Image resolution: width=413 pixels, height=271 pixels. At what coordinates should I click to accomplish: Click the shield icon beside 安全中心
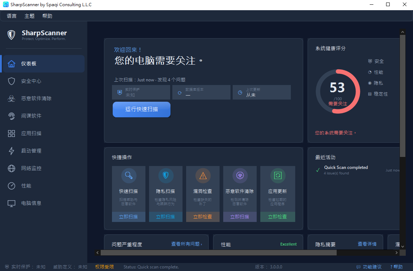[11, 81]
